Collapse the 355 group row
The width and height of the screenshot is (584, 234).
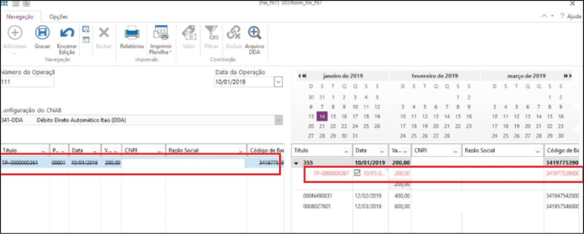(296, 163)
